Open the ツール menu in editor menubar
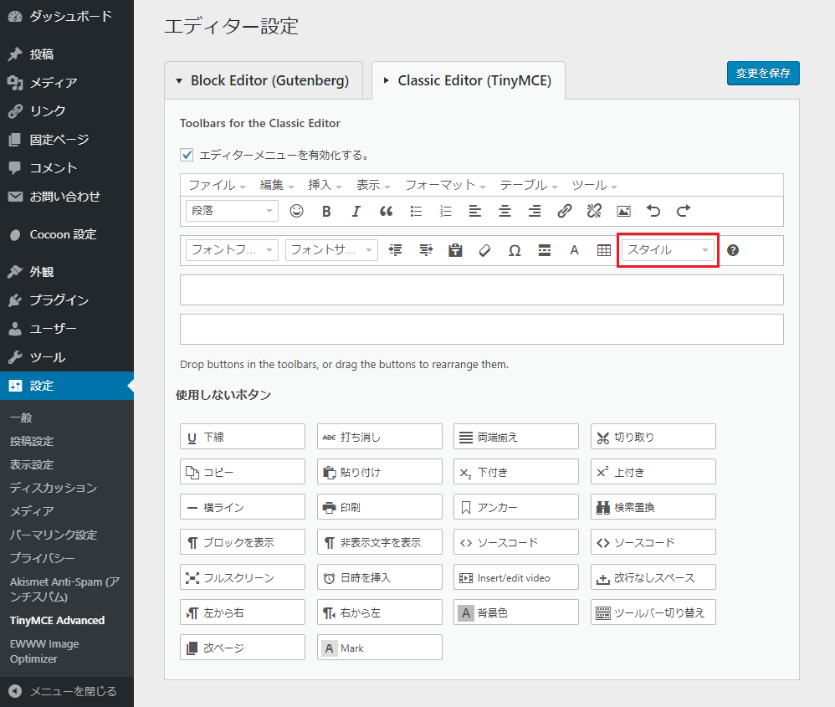This screenshot has height=707, width=835. 594,185
